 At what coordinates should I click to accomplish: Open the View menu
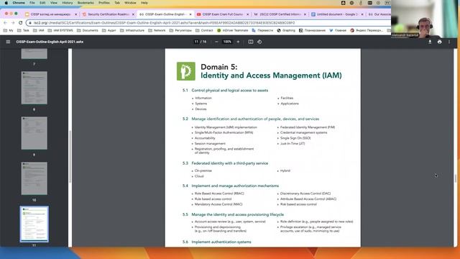[54, 3]
